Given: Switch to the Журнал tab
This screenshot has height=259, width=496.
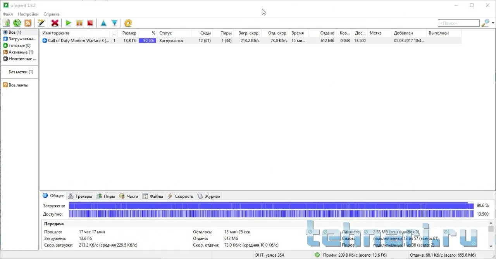Looking at the screenshot, I should [x=209, y=196].
